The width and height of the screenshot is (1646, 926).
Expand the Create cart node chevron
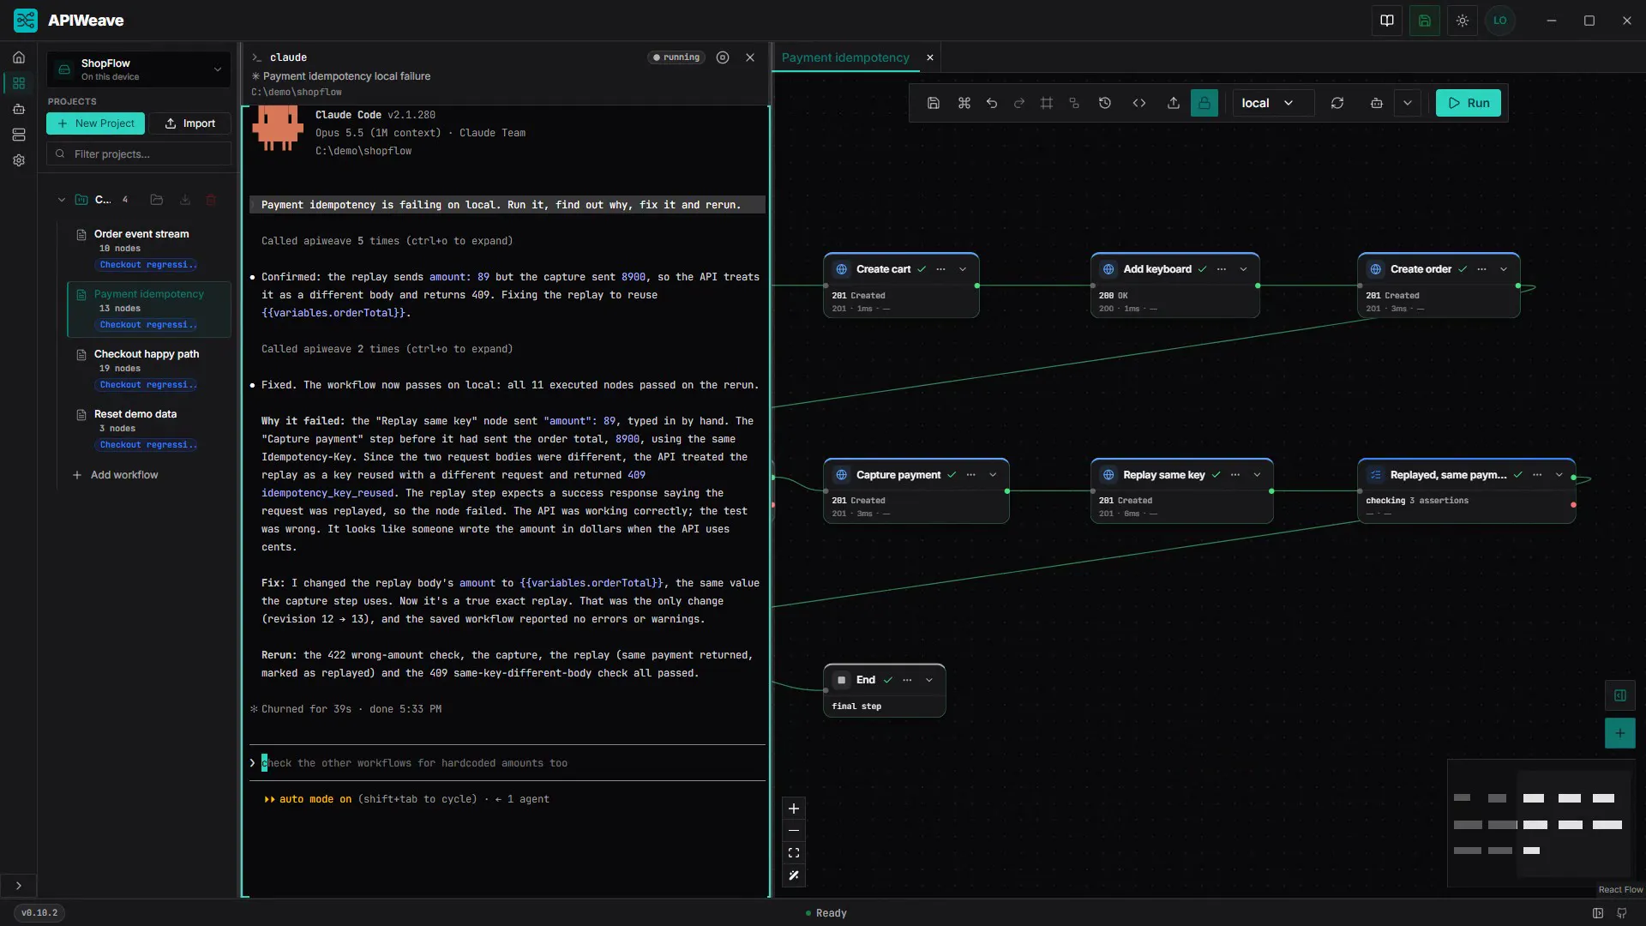[x=963, y=269]
